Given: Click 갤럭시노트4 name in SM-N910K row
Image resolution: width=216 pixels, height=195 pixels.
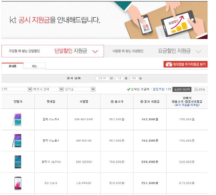Looking at the screenshot, I should coord(51,141).
